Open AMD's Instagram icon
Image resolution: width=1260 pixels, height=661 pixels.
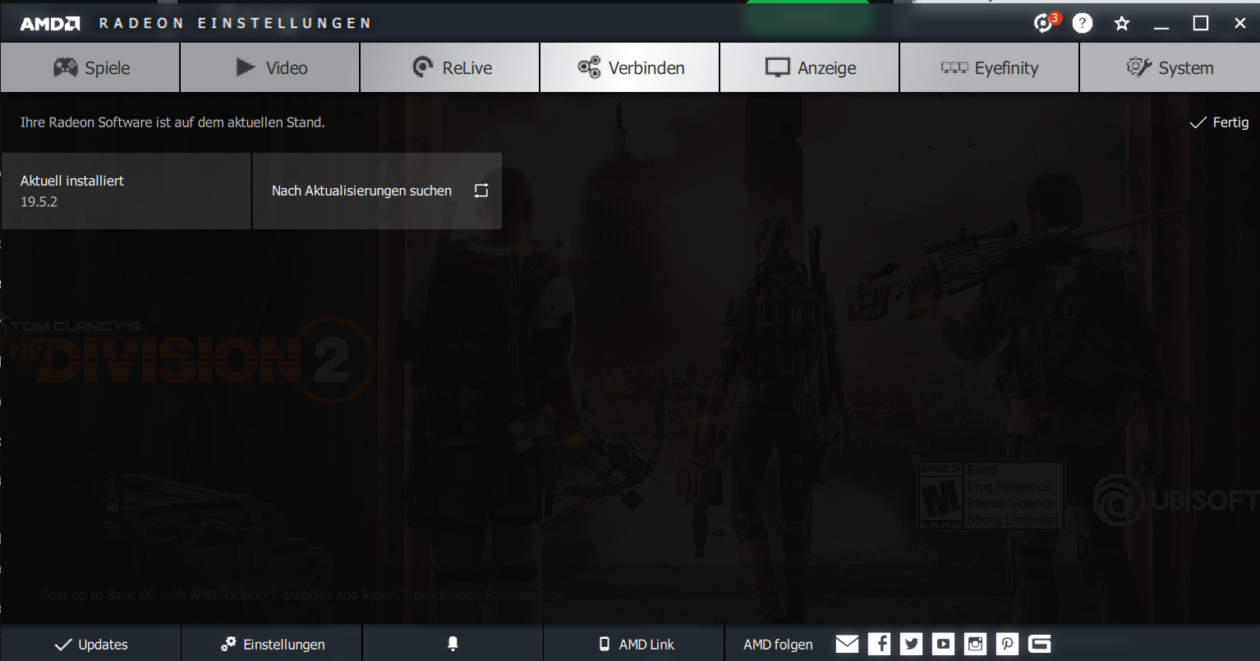975,644
